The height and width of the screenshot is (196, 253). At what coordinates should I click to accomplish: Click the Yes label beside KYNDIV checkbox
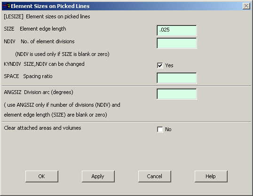(x=169, y=65)
